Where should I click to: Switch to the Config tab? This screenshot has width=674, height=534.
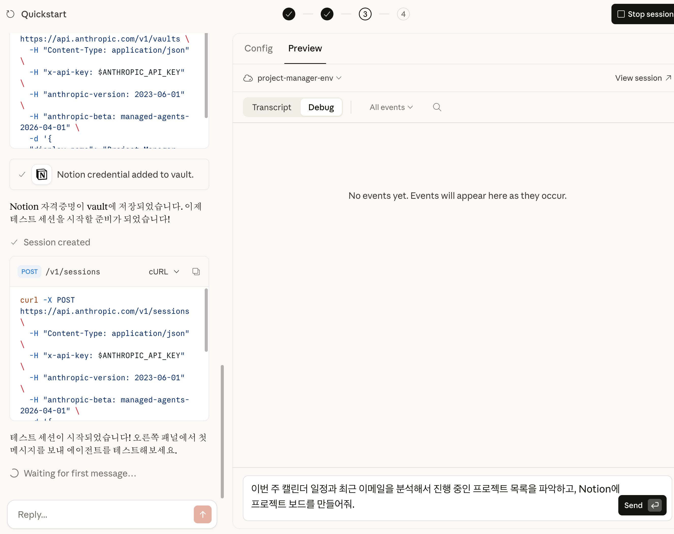[258, 48]
